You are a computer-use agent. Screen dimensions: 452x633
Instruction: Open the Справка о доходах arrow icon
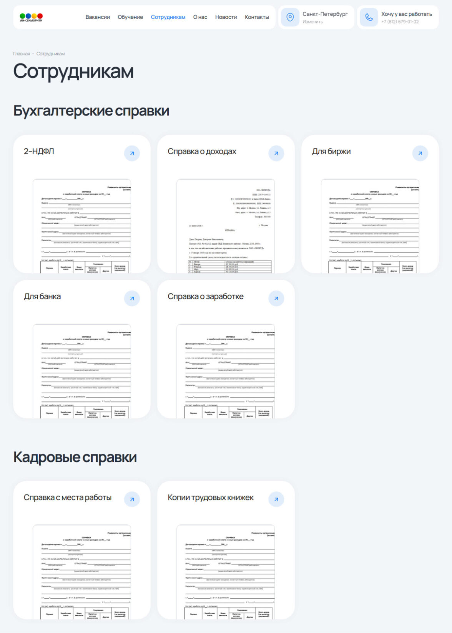tap(276, 153)
